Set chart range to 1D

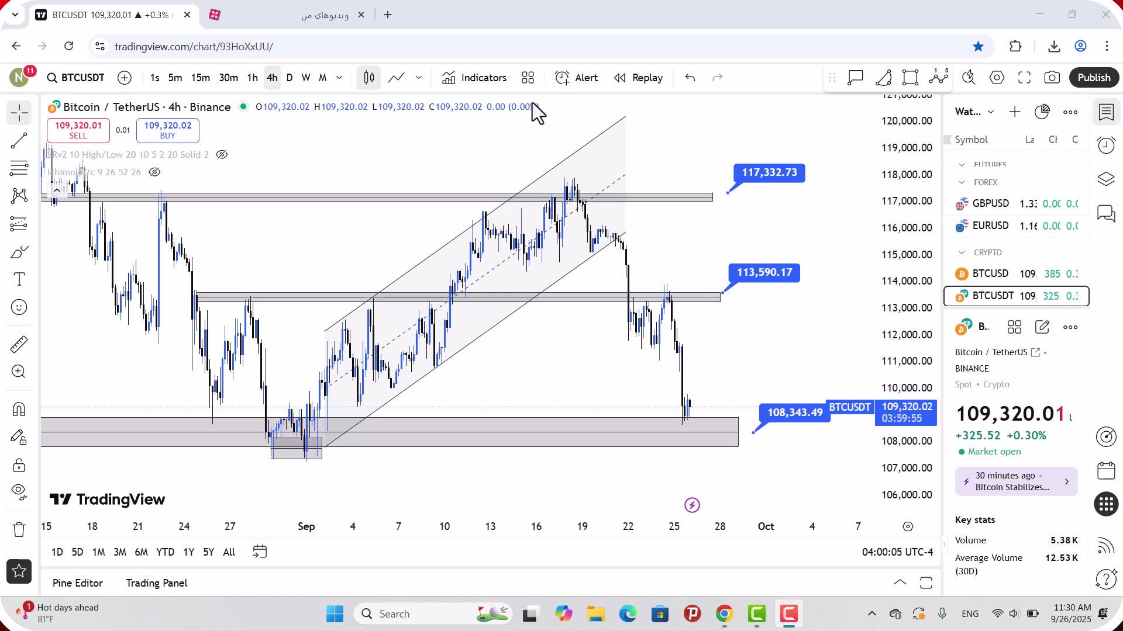coord(57,552)
